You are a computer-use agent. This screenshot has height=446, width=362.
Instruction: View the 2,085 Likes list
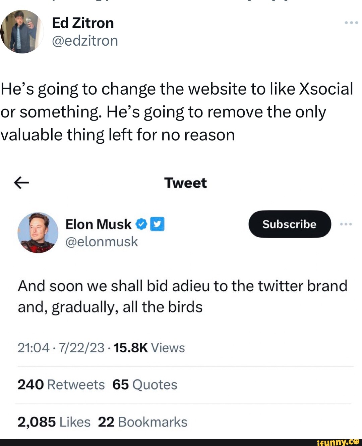point(54,422)
